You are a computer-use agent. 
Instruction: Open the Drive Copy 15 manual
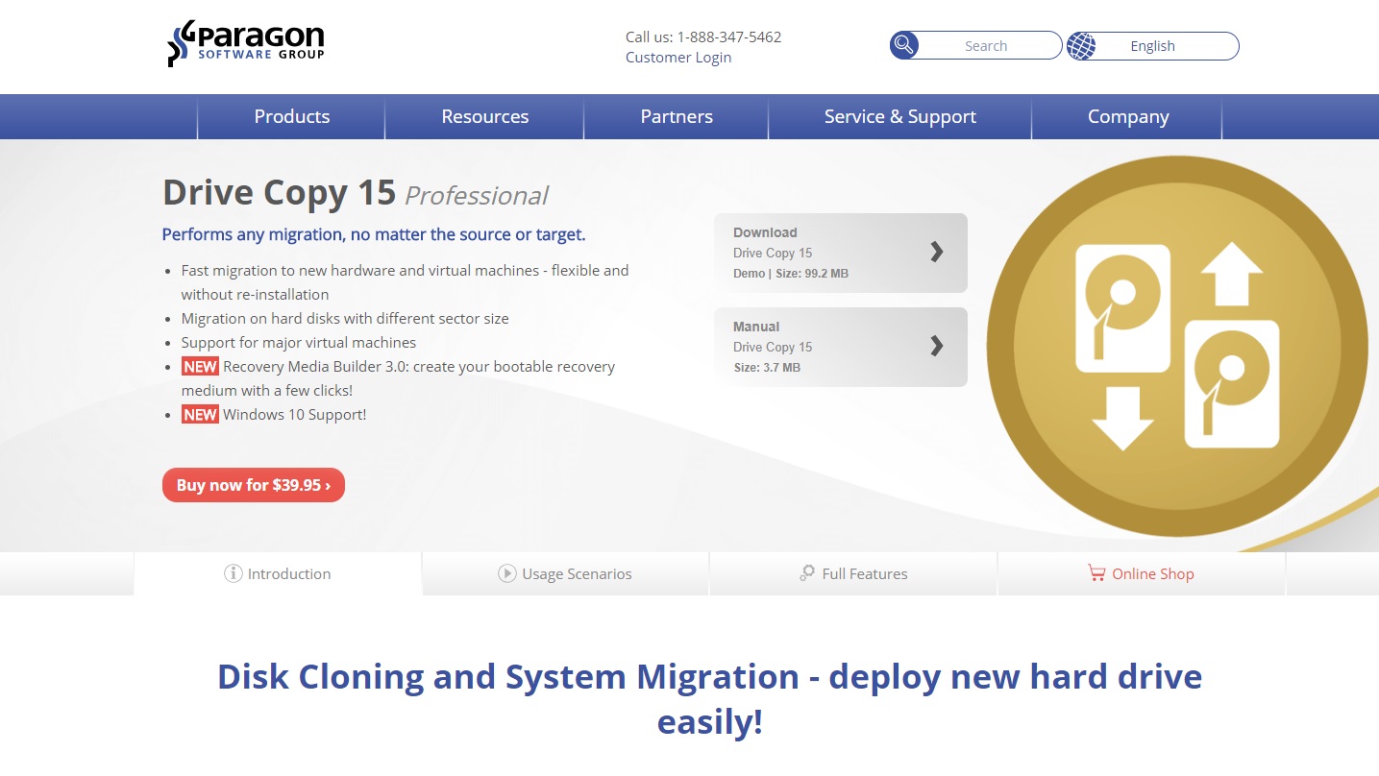point(841,347)
